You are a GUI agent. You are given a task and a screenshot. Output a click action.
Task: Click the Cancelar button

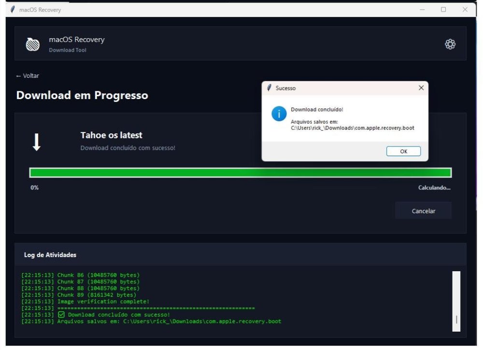pos(423,211)
